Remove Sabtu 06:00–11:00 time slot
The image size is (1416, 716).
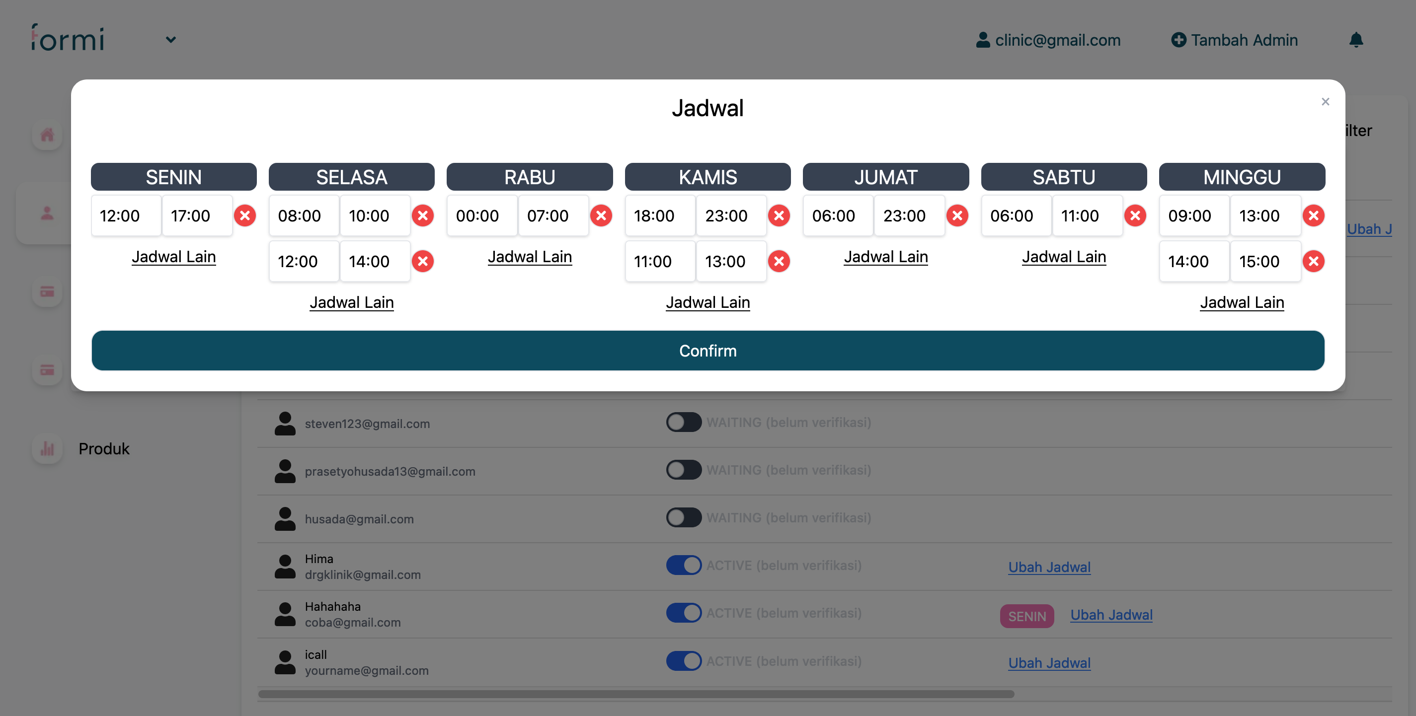[x=1135, y=215]
